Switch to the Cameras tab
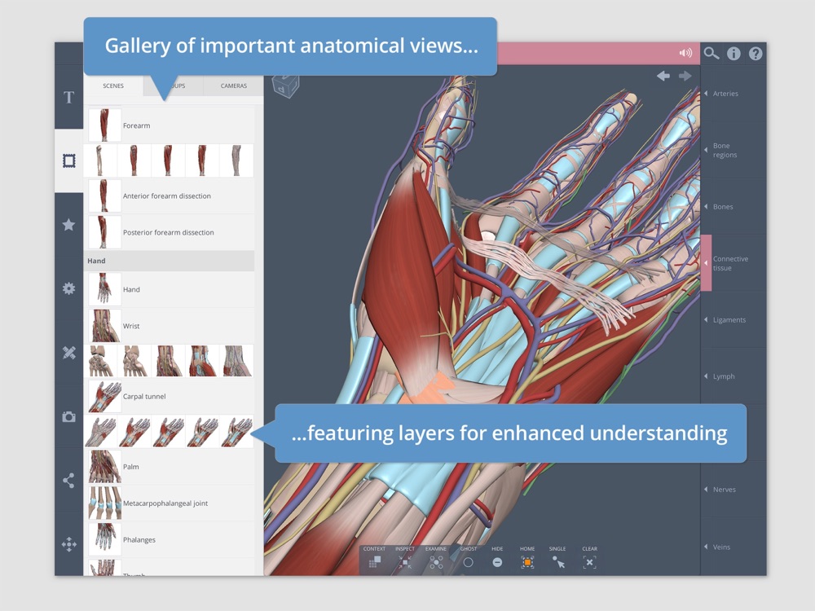 point(233,86)
